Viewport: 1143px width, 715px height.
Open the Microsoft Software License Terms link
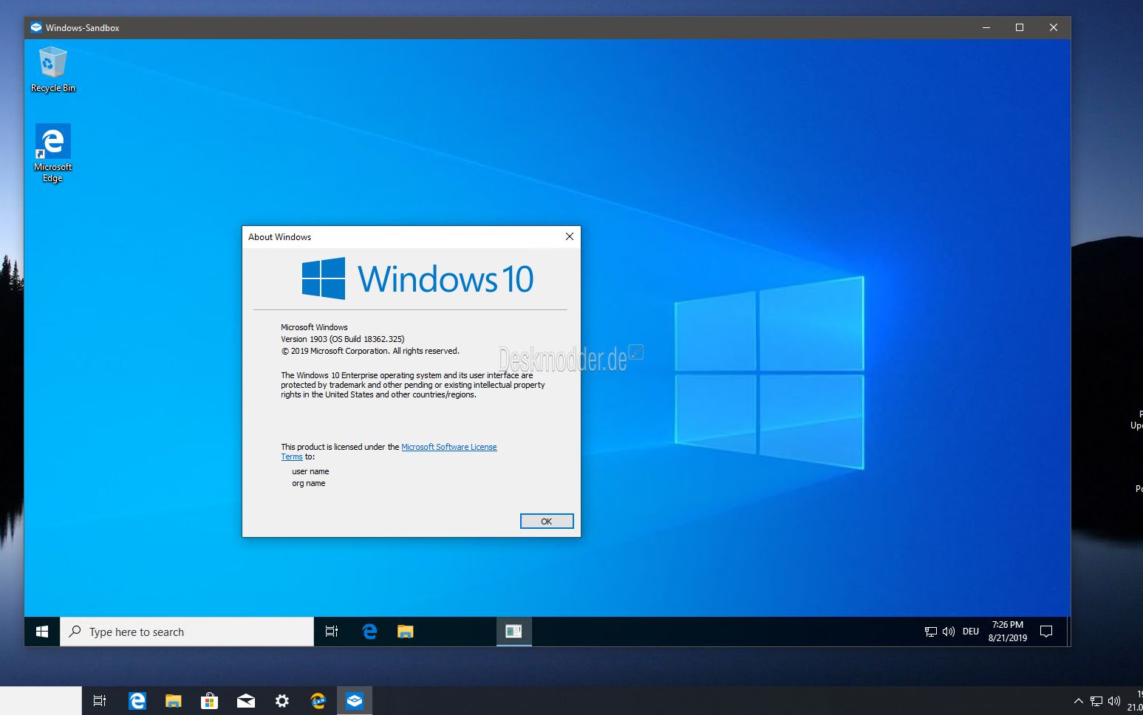click(448, 447)
